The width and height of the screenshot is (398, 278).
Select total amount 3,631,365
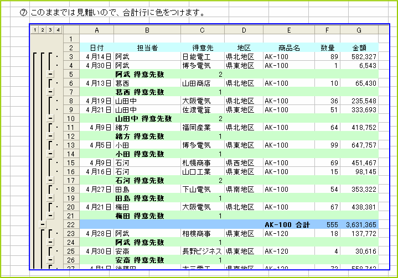359,224
